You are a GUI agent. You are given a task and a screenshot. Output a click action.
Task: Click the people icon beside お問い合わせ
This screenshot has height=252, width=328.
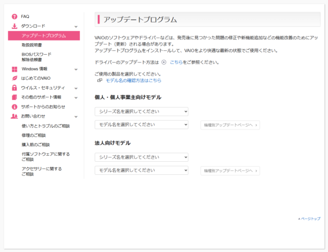(14, 116)
